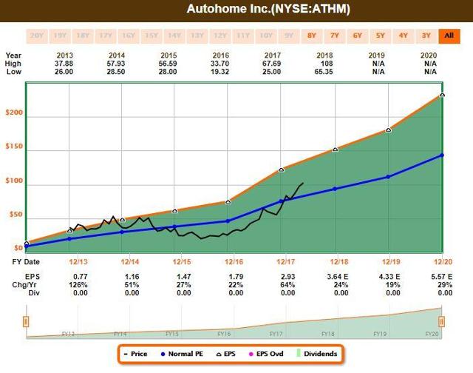
Task: Click the disabled 10Y range button
Action: coord(266,36)
